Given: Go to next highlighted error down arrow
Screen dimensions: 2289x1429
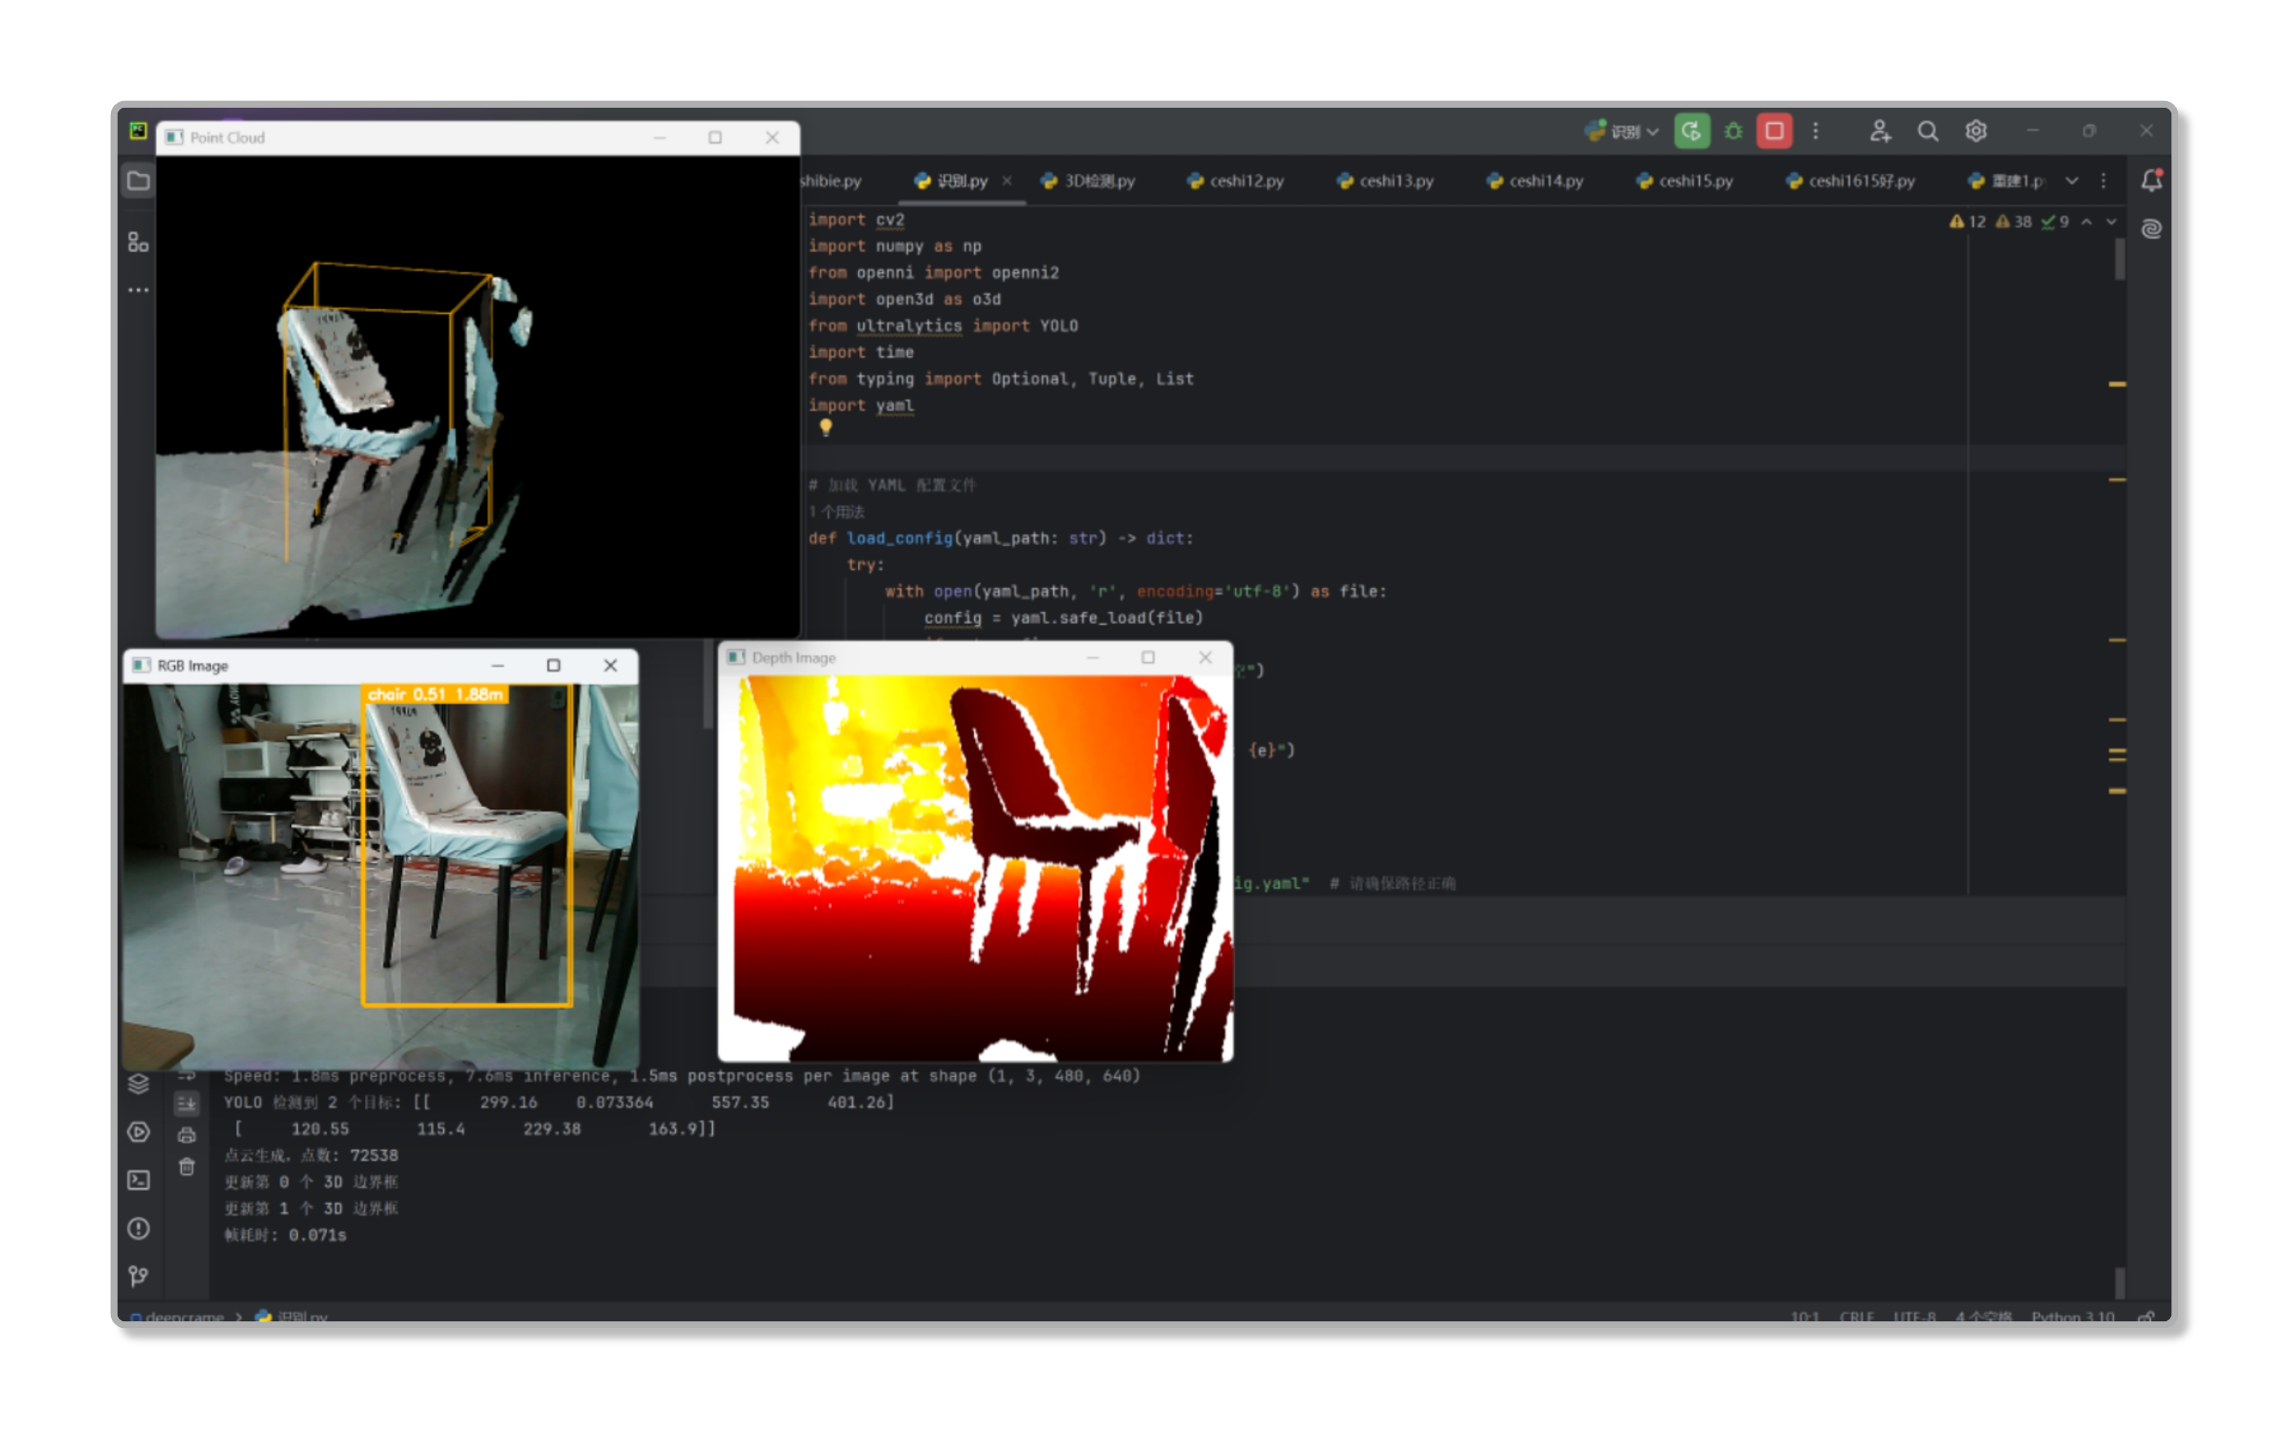Looking at the screenshot, I should pyautogui.click(x=2111, y=222).
